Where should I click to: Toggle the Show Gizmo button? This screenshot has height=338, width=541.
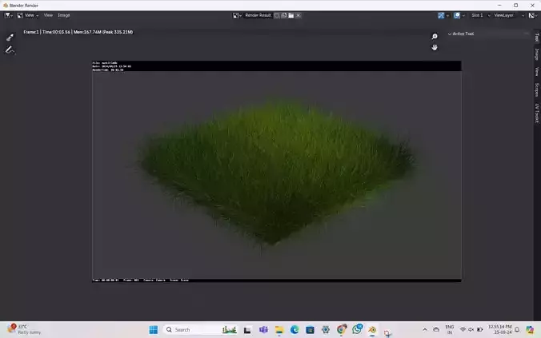coord(441,15)
